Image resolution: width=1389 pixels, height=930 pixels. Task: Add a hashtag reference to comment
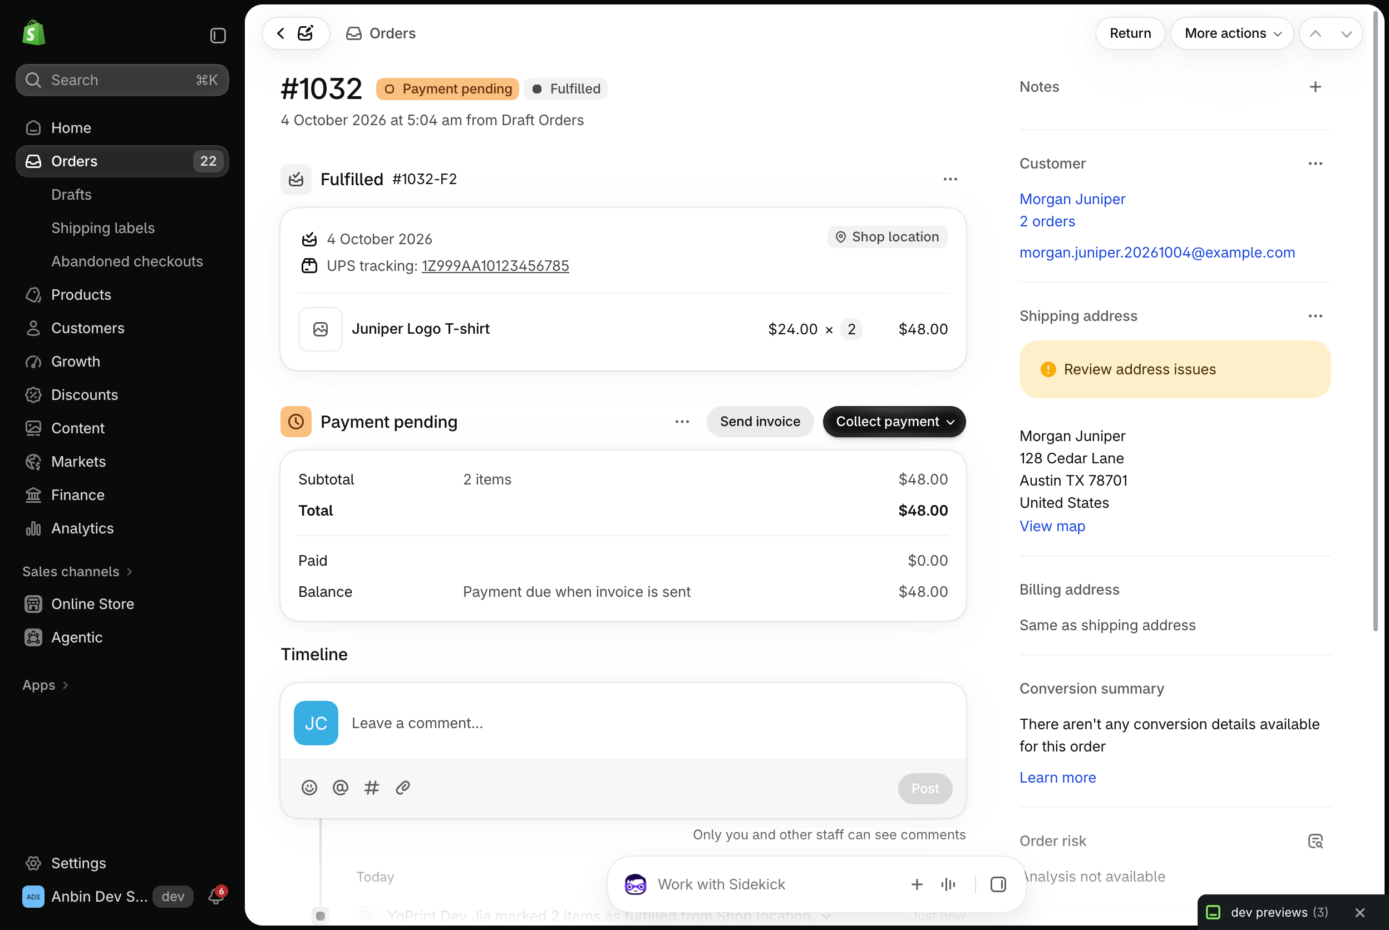371,788
